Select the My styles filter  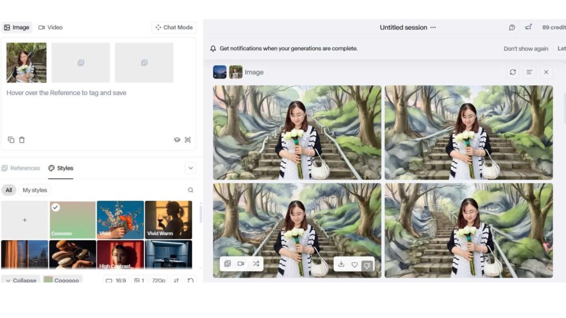[35, 190]
